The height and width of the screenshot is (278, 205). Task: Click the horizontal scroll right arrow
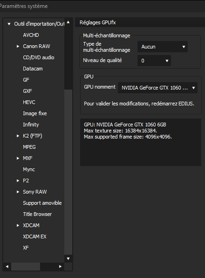(x=60, y=266)
